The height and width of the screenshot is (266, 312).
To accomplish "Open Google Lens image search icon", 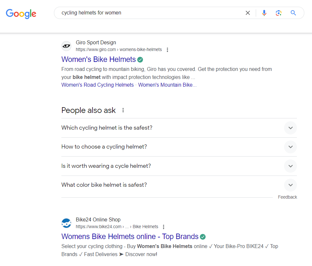I will click(279, 13).
